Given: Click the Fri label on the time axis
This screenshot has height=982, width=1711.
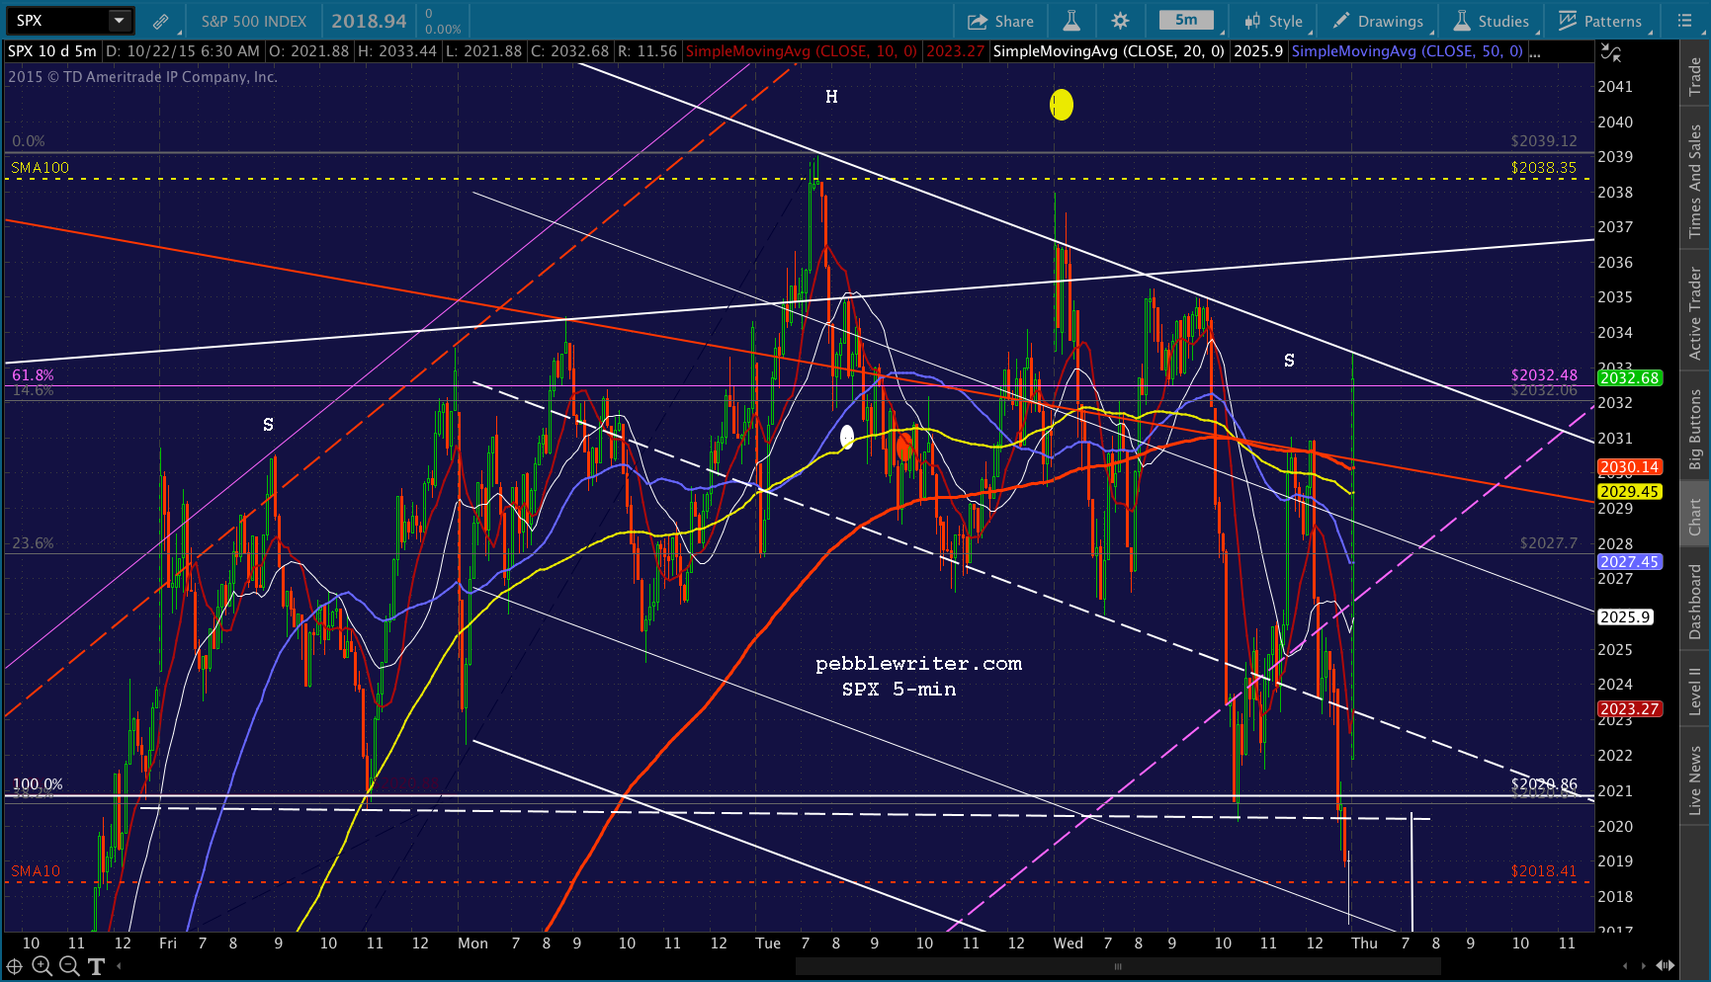Looking at the screenshot, I should (x=168, y=943).
